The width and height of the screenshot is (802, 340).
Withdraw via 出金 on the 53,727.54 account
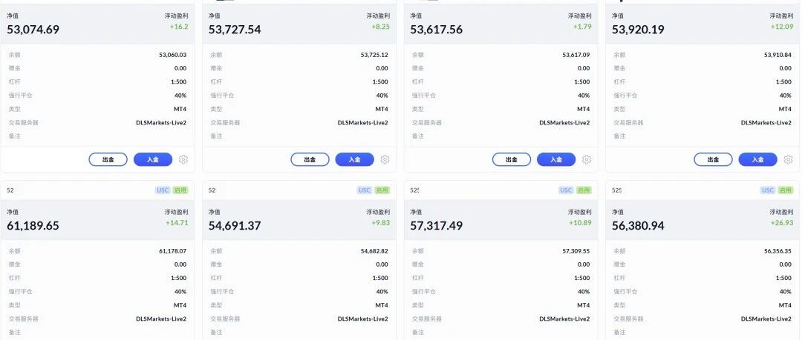coord(310,159)
